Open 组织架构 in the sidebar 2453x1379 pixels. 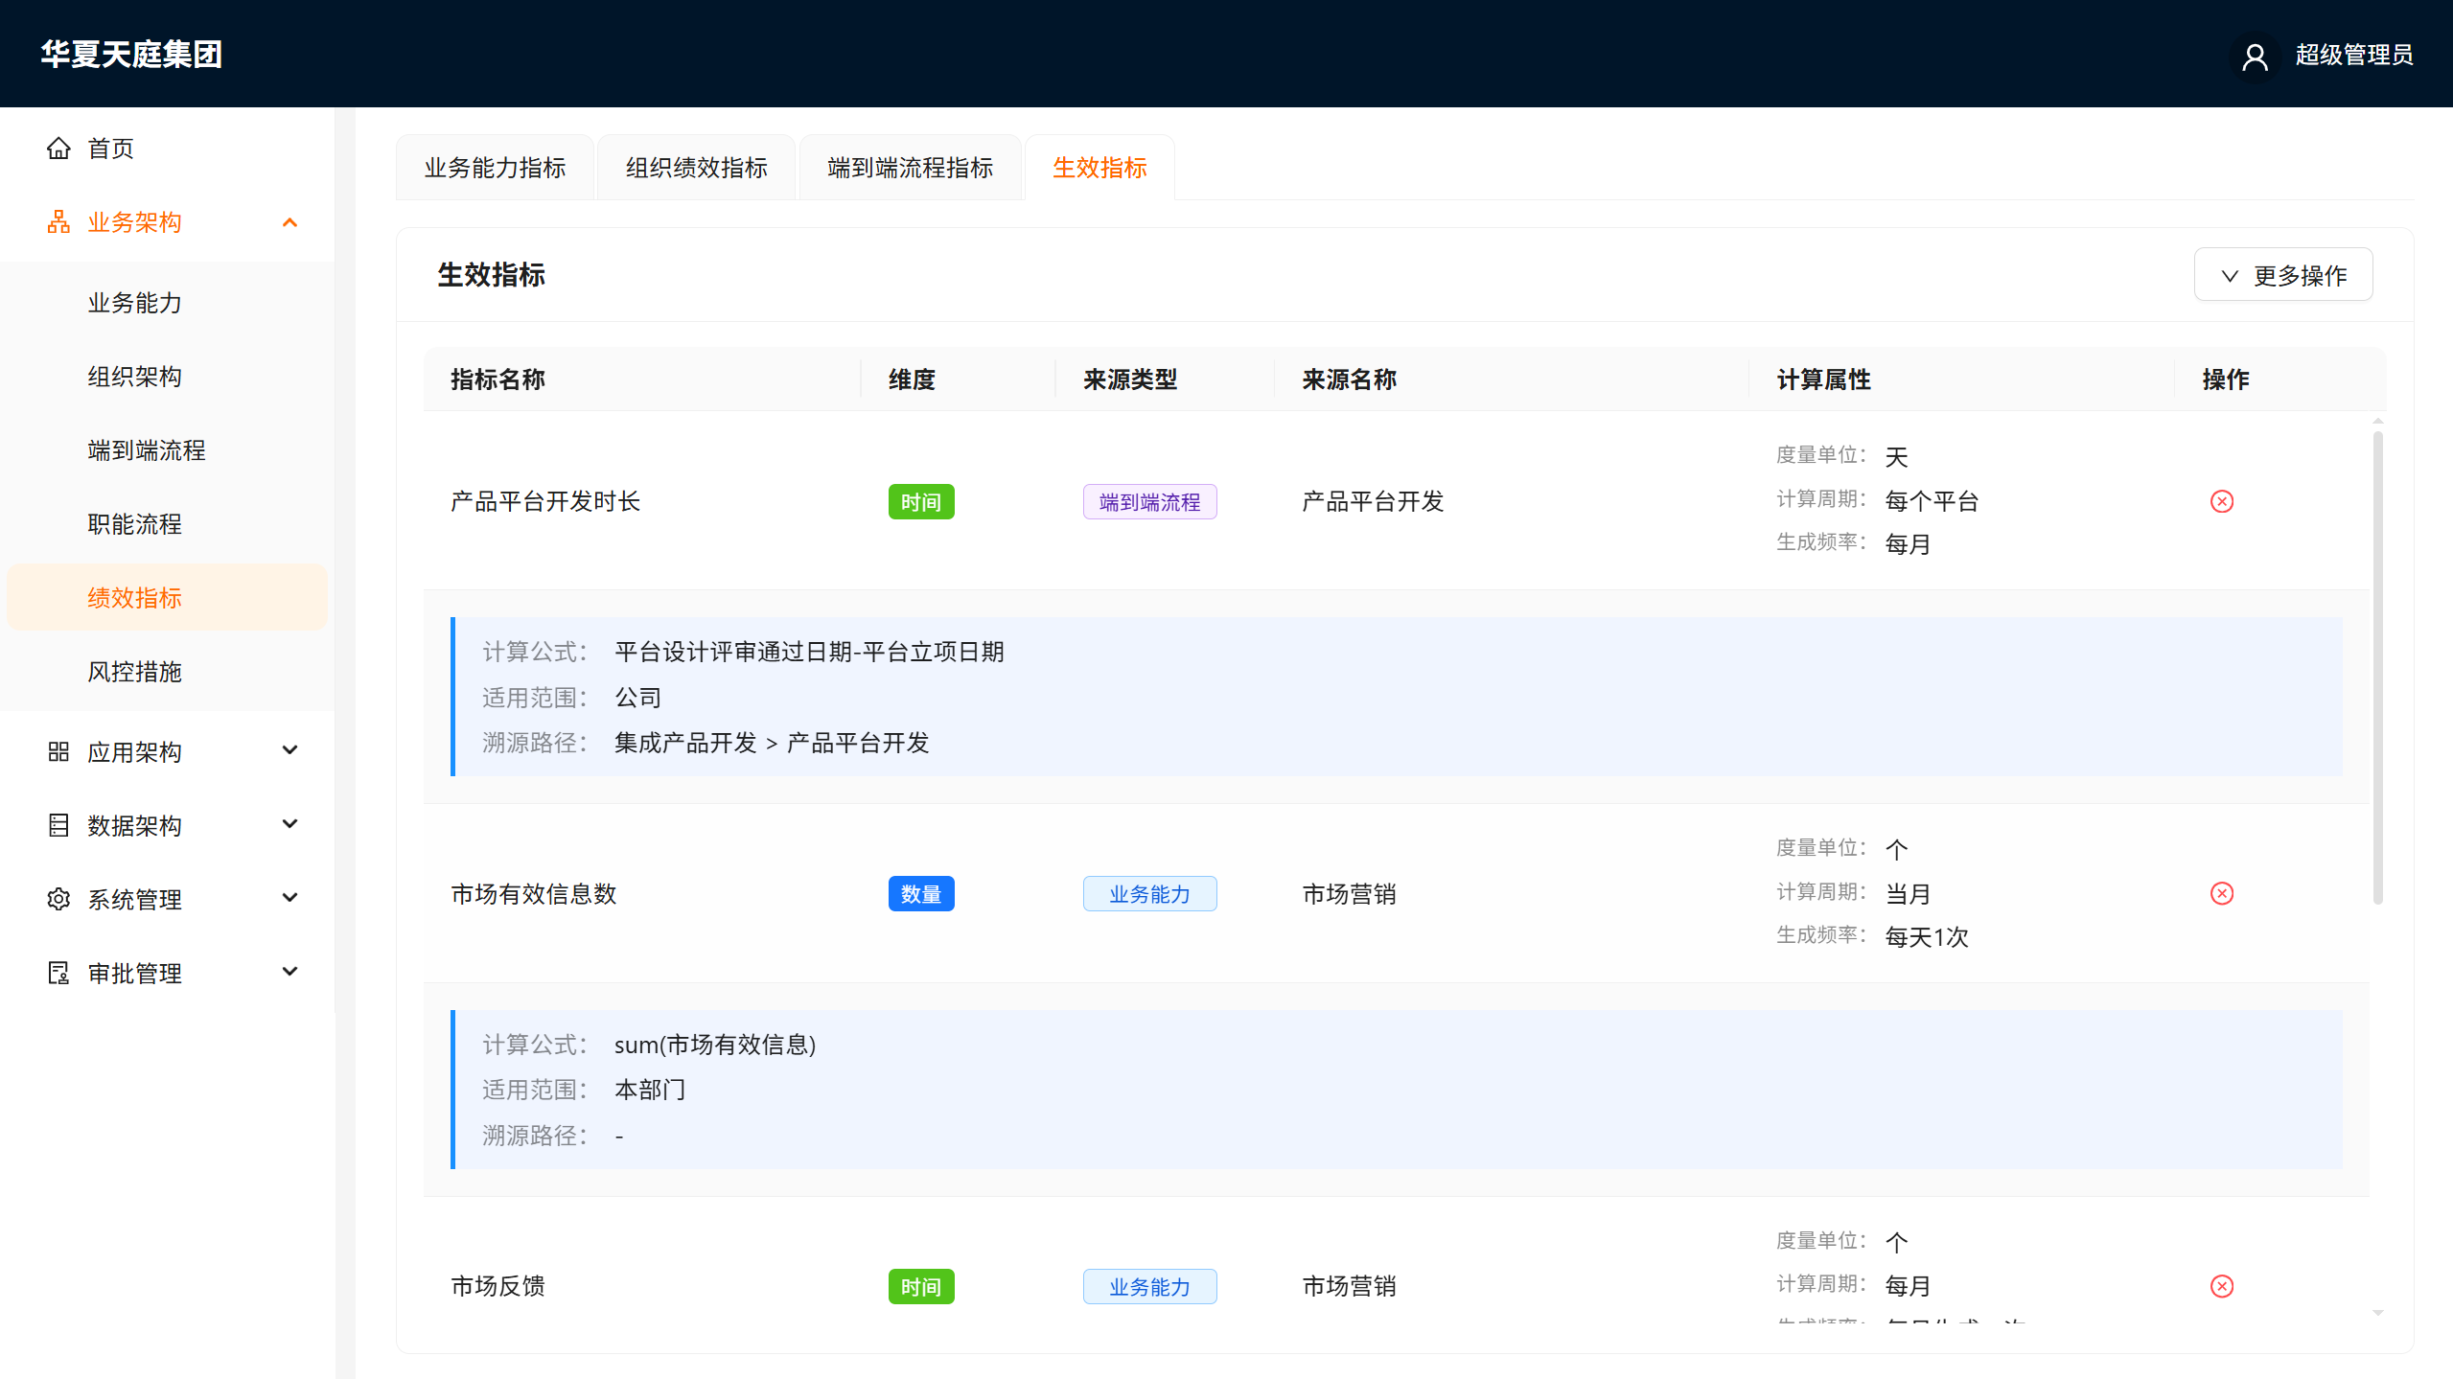pos(167,377)
